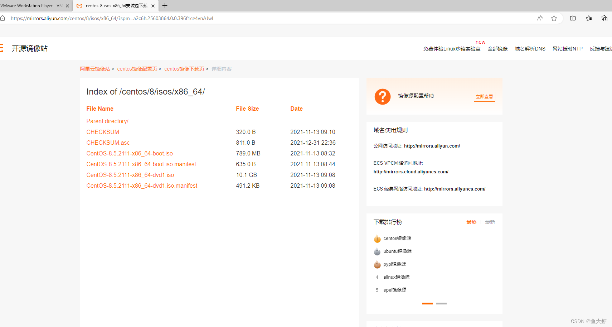Switch download ranking to 最新
The width and height of the screenshot is (612, 327).
tap(490, 222)
